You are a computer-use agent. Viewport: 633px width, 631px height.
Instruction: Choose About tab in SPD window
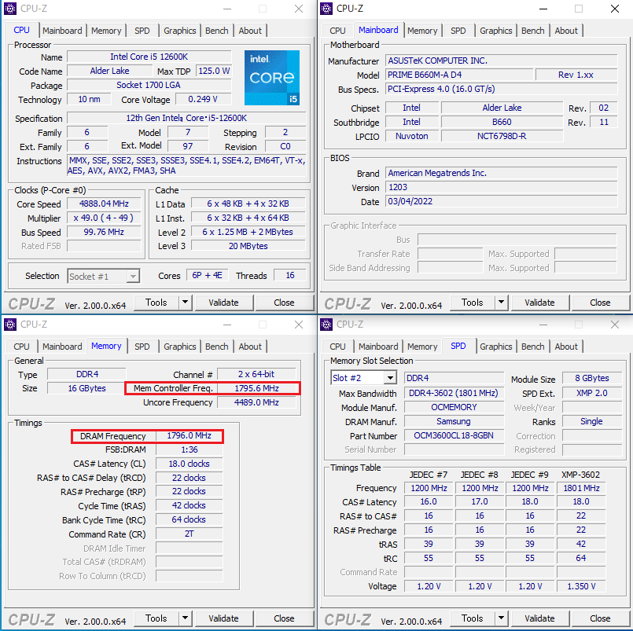(x=566, y=347)
